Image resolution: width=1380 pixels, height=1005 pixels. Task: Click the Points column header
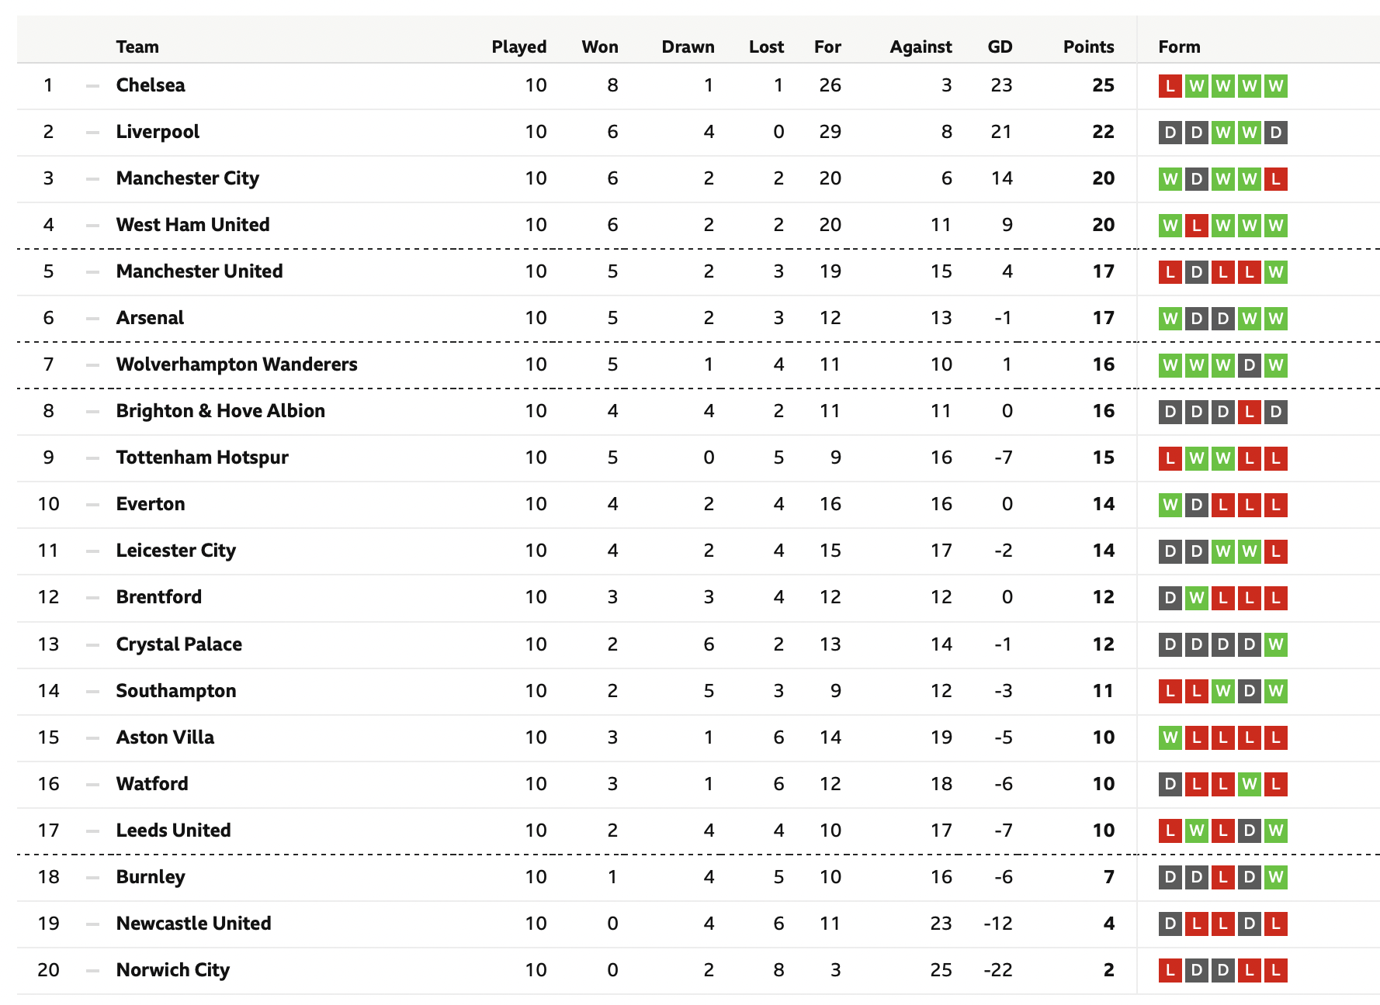tap(1088, 47)
